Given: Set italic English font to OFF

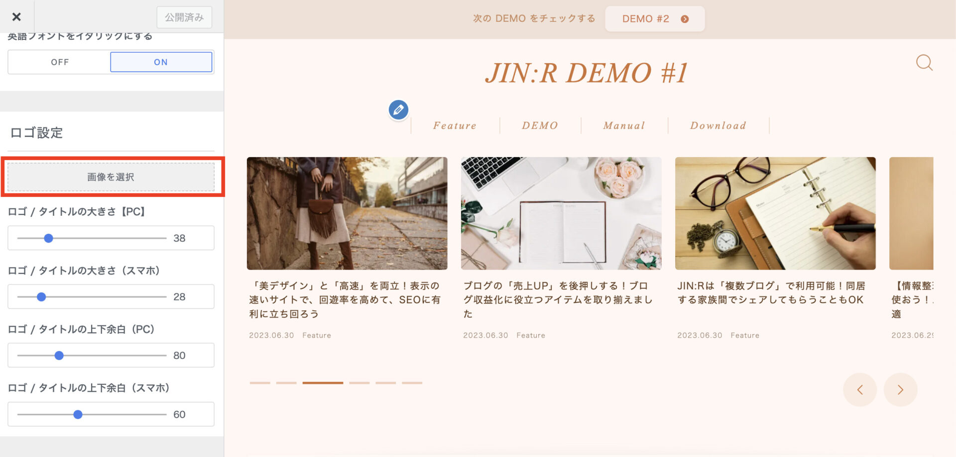Looking at the screenshot, I should [x=59, y=62].
